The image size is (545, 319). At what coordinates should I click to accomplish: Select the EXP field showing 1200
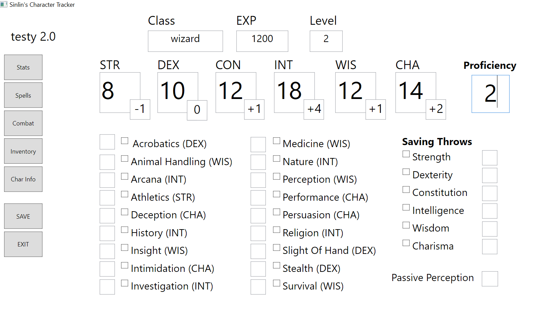(262, 41)
